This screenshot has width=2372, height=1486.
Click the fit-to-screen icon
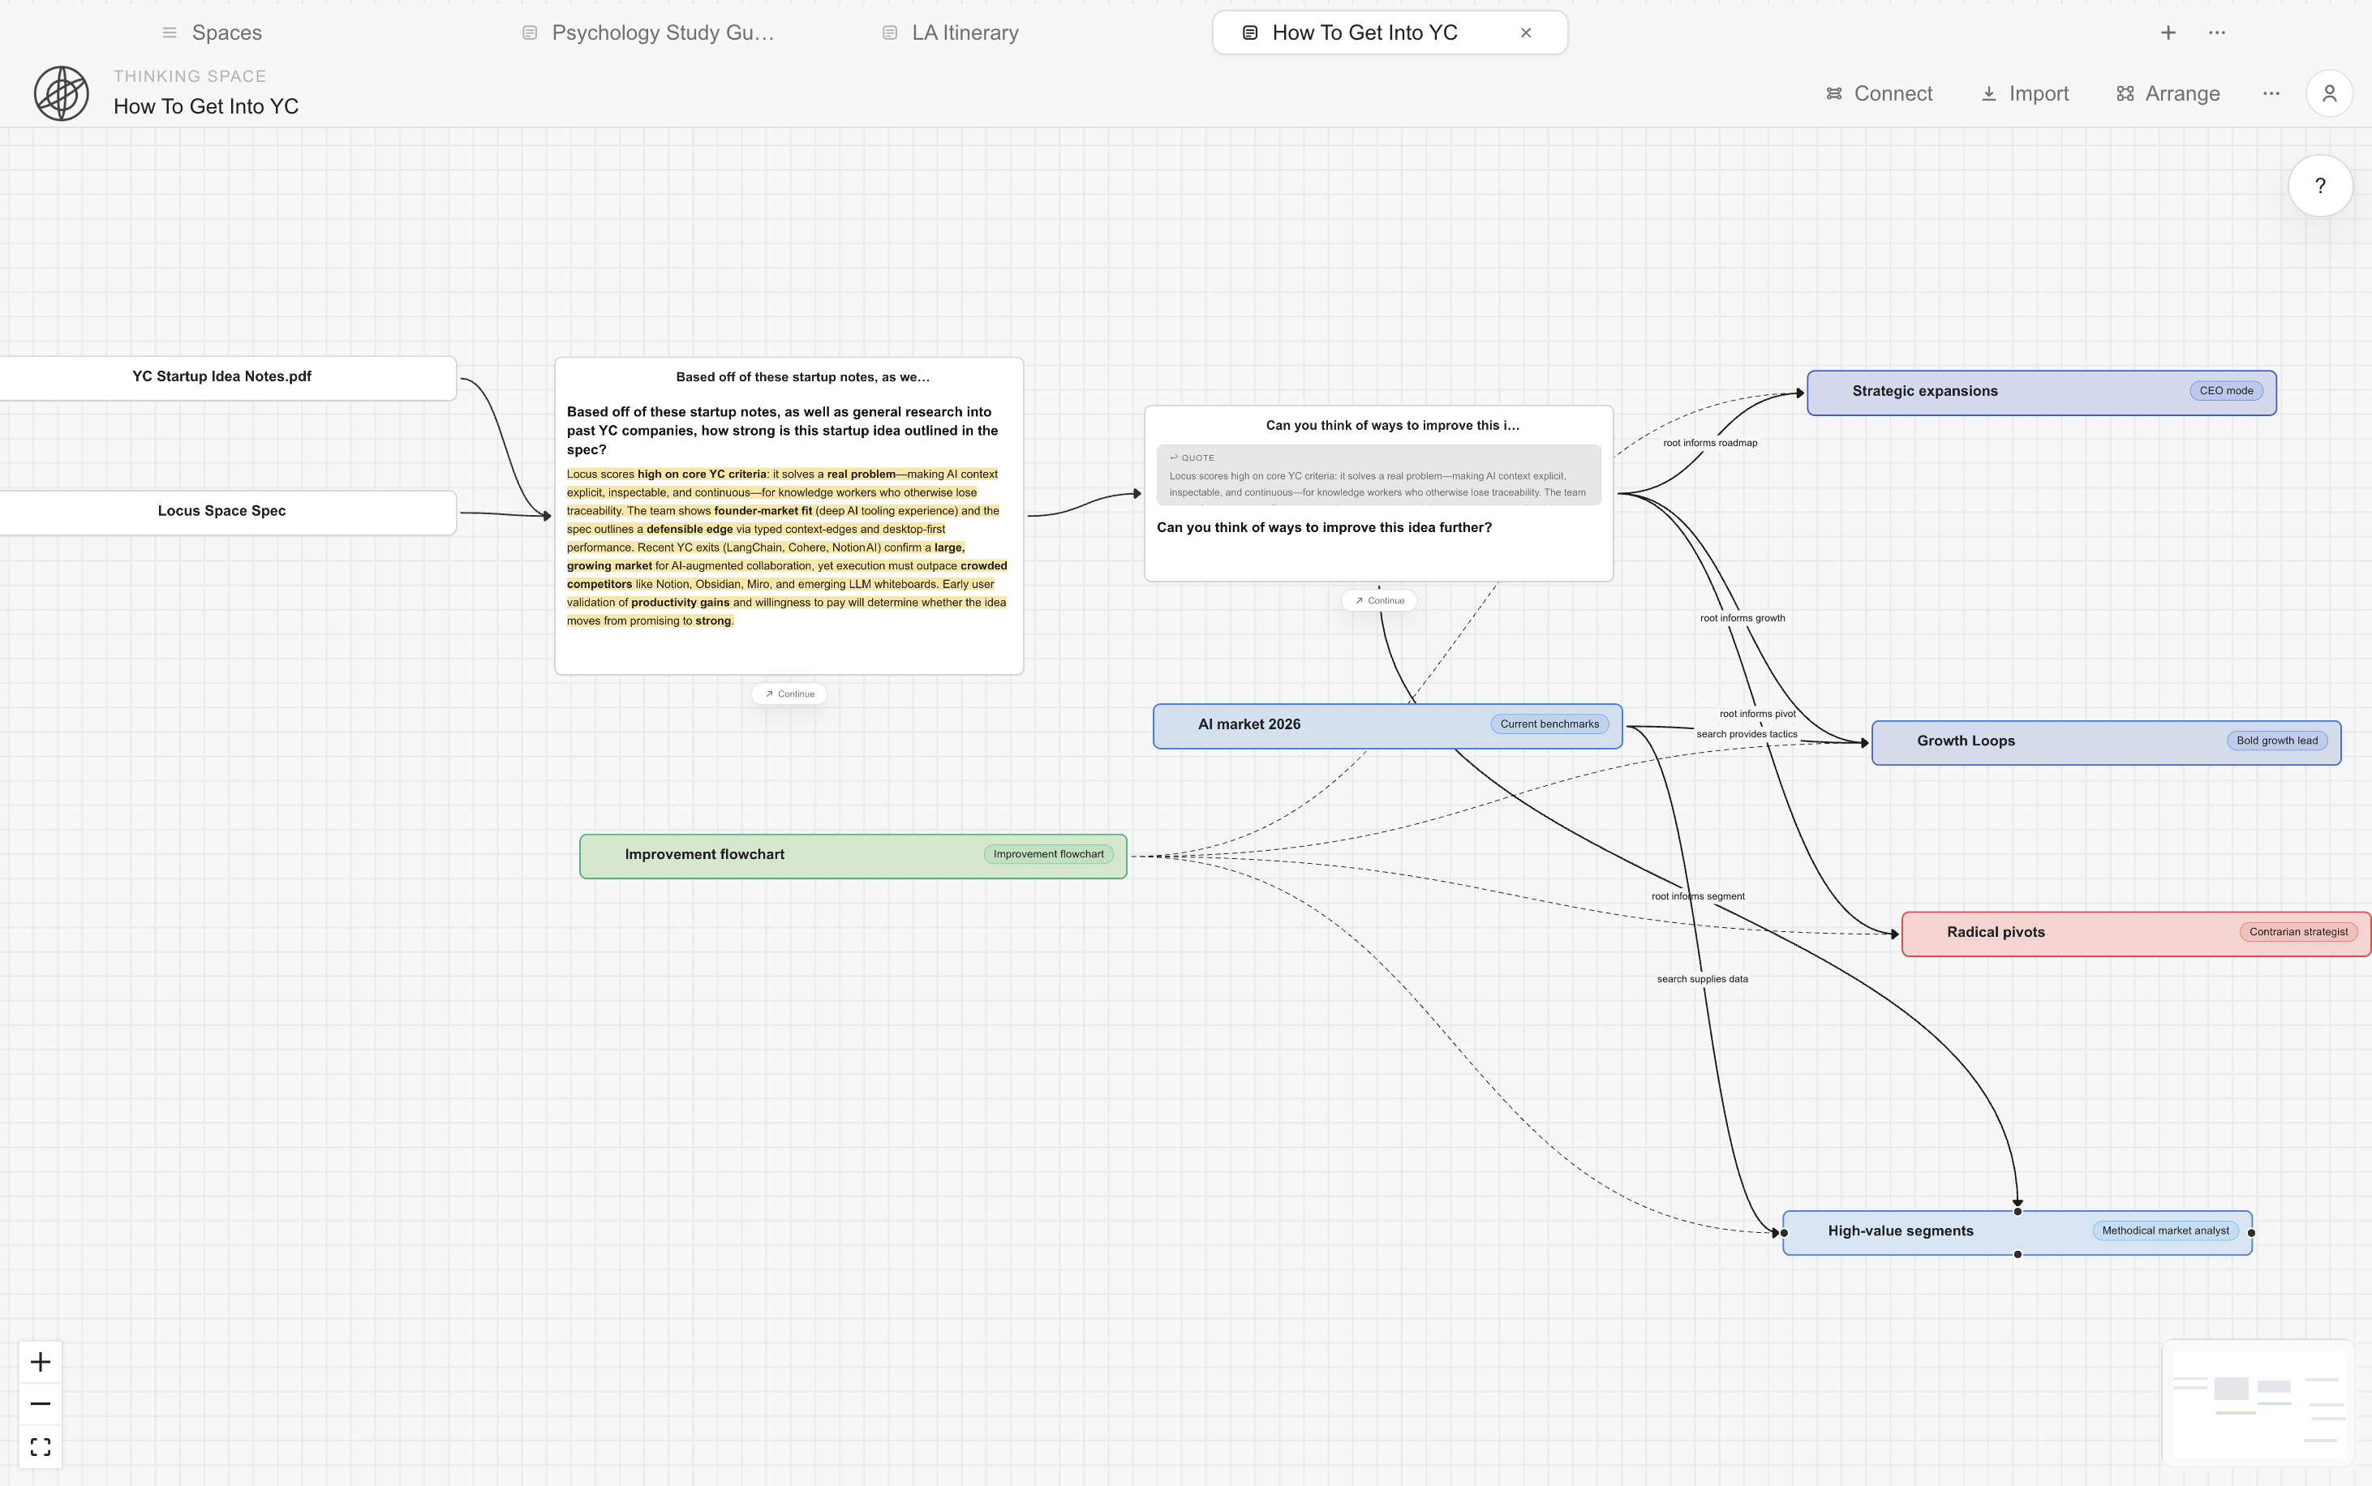41,1447
